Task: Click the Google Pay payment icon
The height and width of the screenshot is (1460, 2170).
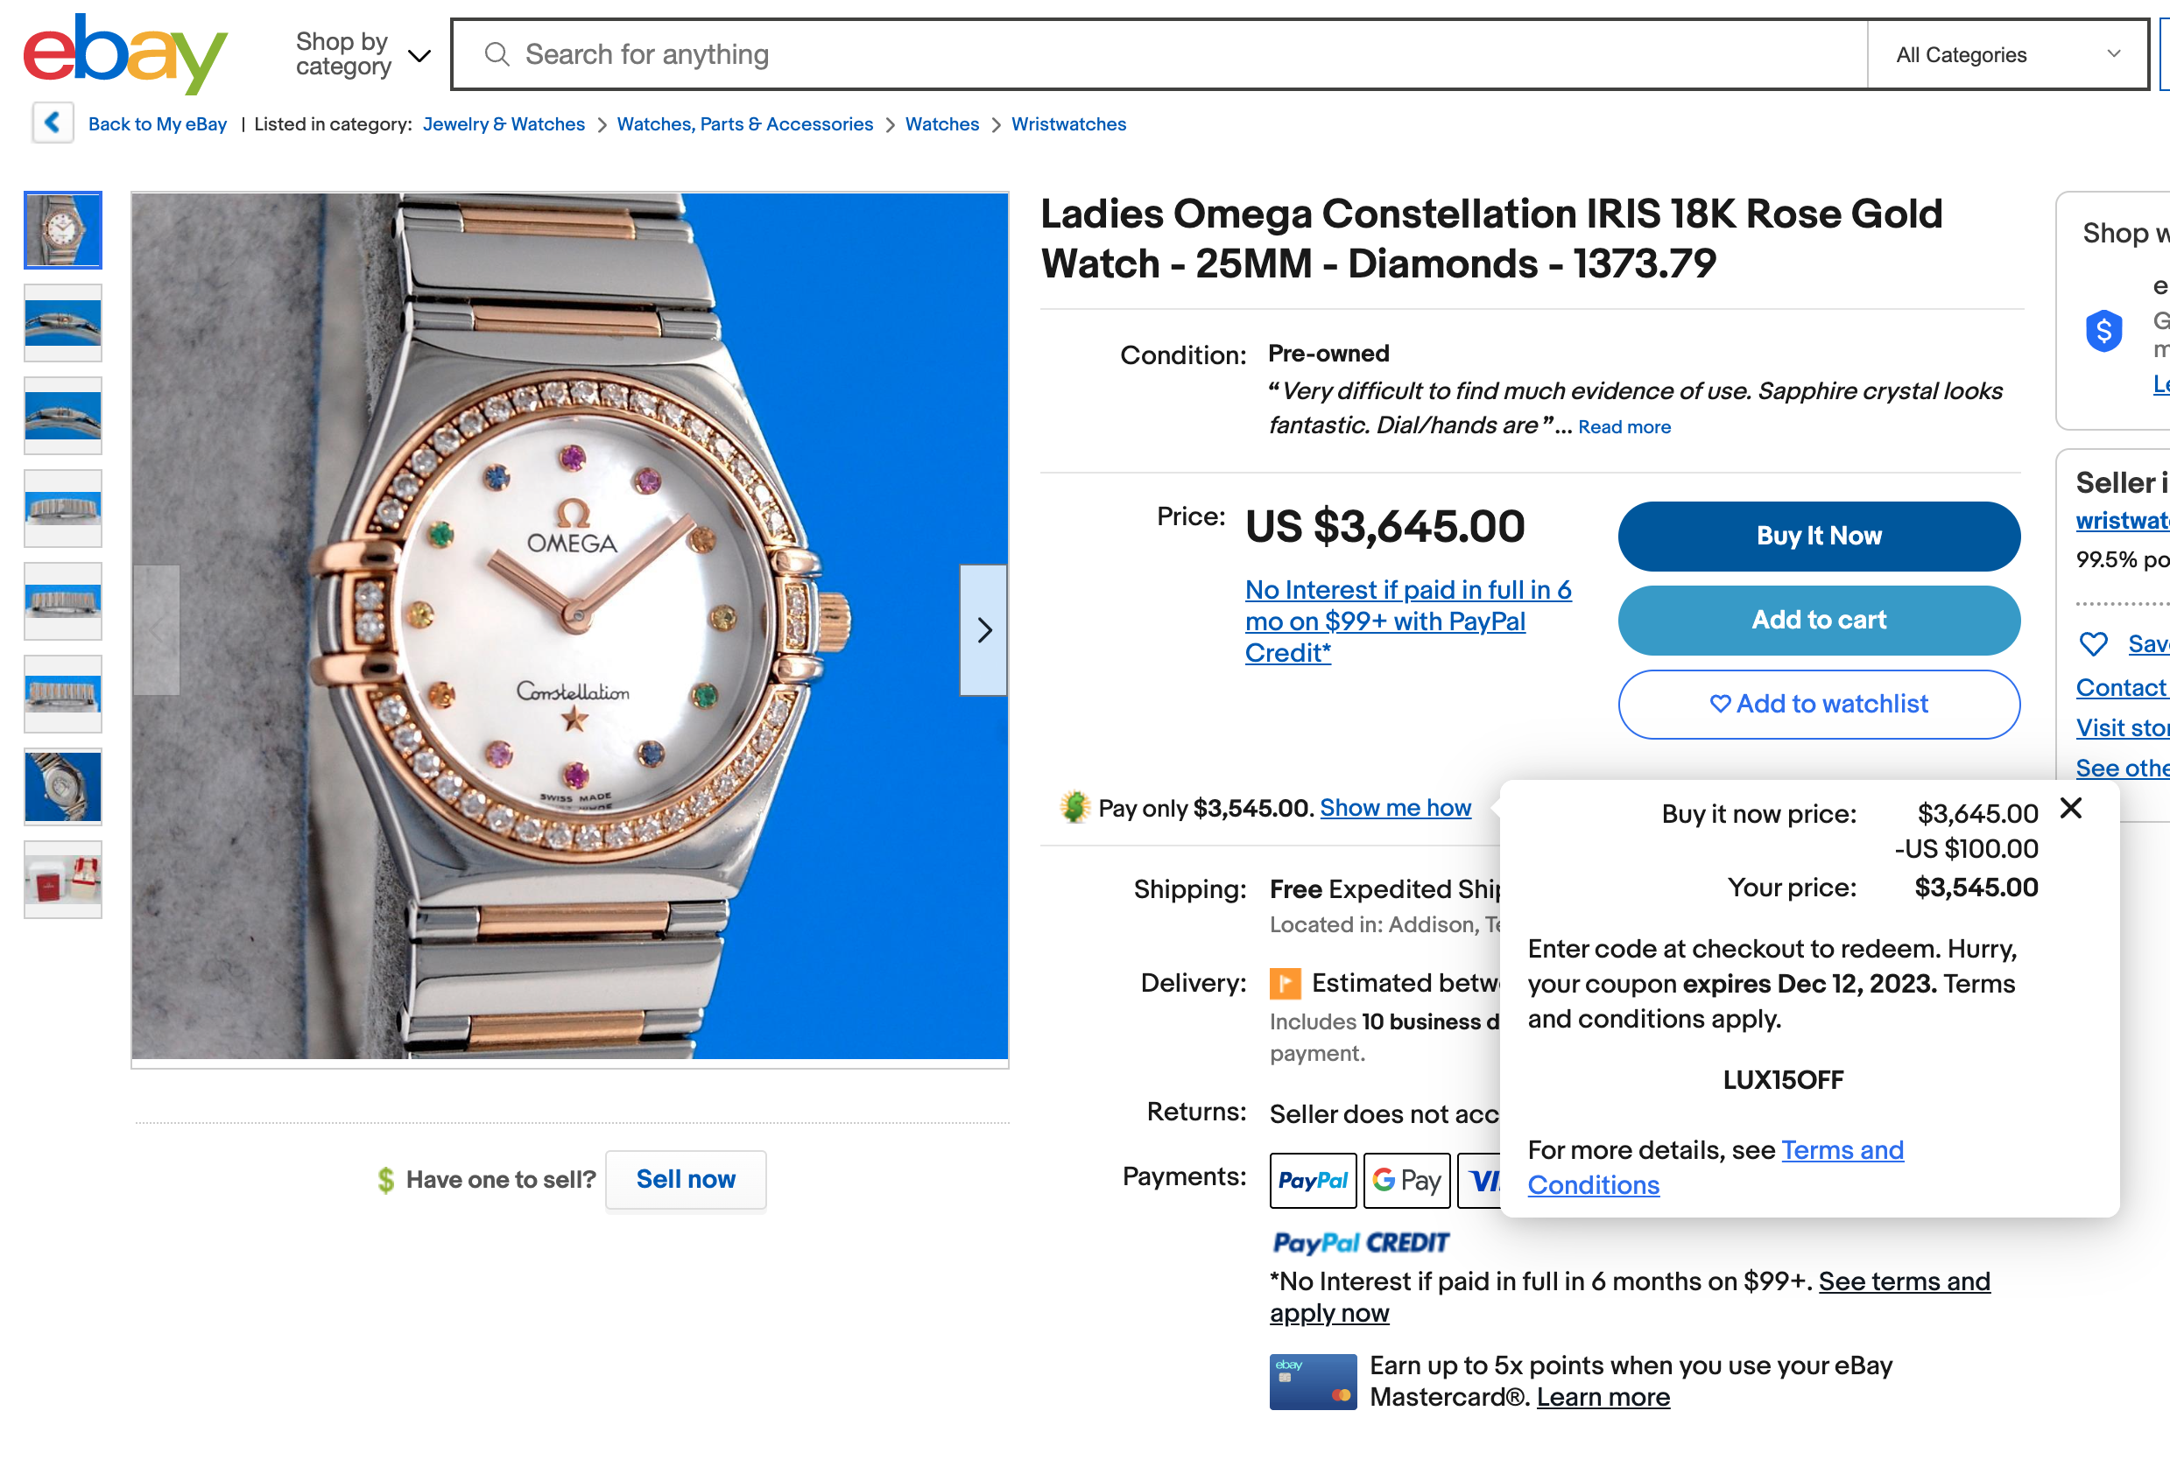Action: click(1406, 1181)
